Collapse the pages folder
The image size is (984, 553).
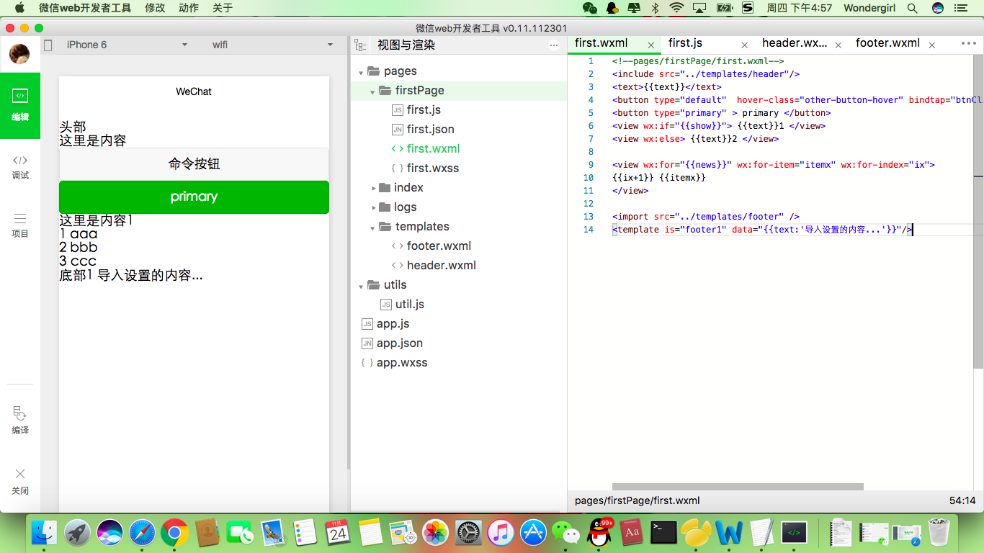[x=361, y=71]
